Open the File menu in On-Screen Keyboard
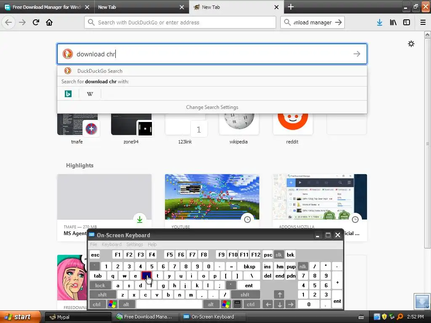 tap(93, 244)
